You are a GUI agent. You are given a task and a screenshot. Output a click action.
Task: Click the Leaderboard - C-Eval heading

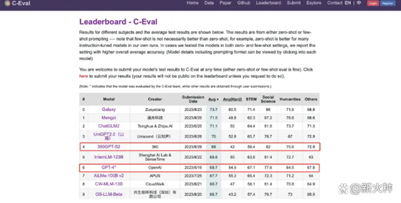tap(118, 22)
